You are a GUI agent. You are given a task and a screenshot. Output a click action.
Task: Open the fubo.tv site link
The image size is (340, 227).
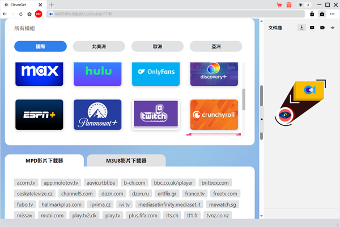pyautogui.click(x=25, y=204)
